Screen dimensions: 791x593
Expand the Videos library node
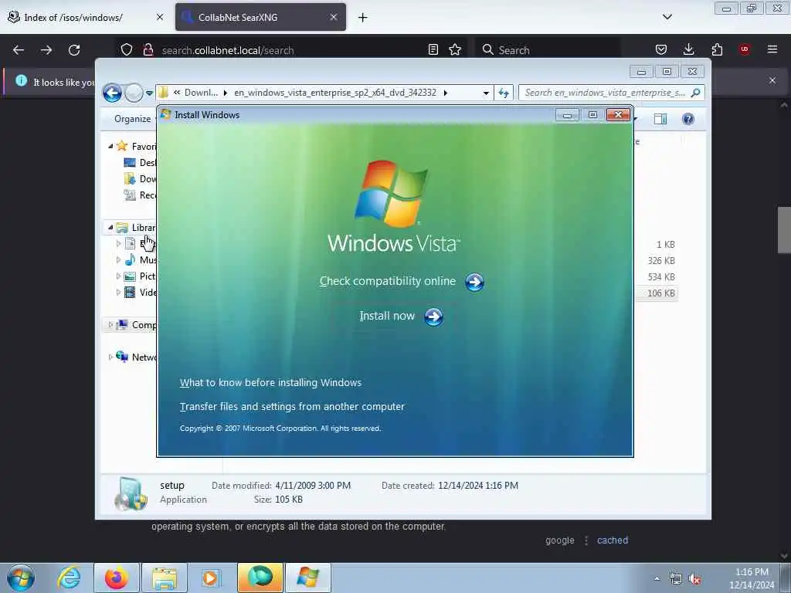point(118,292)
